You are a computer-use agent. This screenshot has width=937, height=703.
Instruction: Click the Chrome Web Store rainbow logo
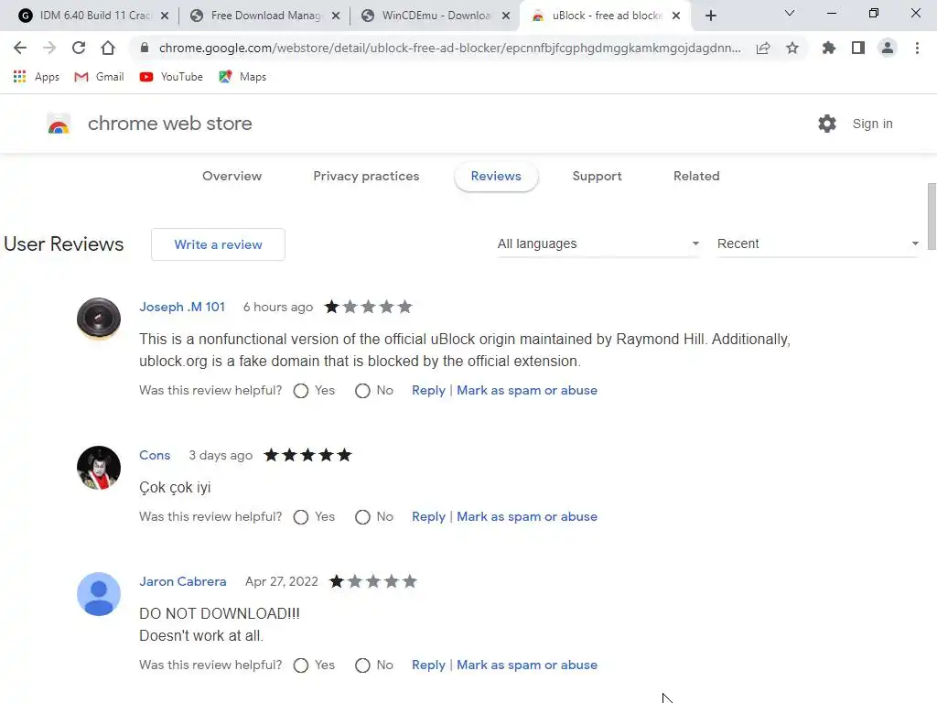tap(59, 124)
